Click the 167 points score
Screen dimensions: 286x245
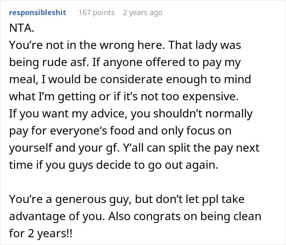[x=96, y=13]
